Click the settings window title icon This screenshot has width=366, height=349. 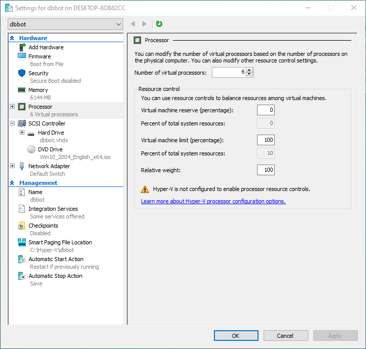pos(9,8)
